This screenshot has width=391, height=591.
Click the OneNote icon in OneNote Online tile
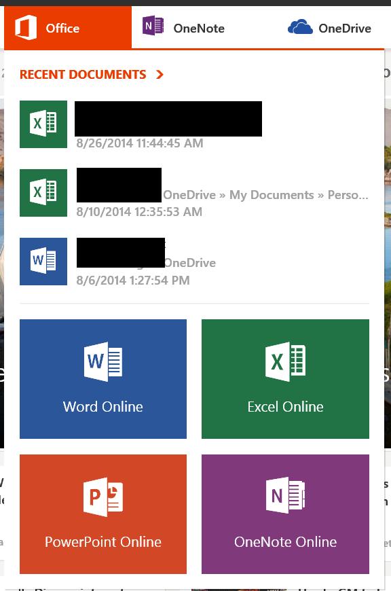tap(286, 495)
